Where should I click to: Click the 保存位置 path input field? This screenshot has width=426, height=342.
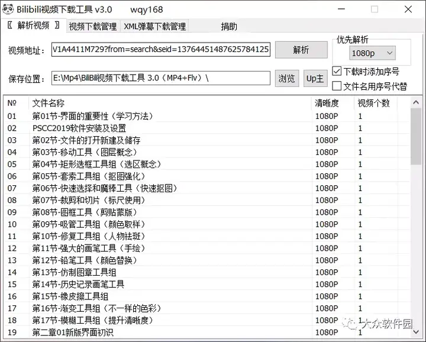pyautogui.click(x=161, y=78)
